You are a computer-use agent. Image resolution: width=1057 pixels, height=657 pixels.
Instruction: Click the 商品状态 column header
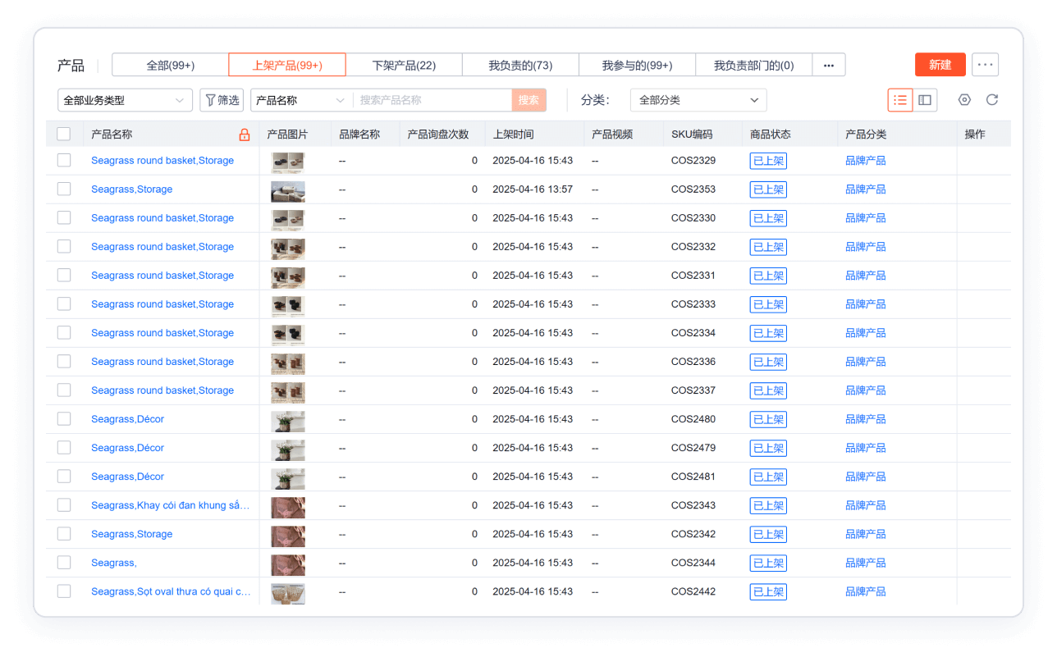tap(771, 135)
